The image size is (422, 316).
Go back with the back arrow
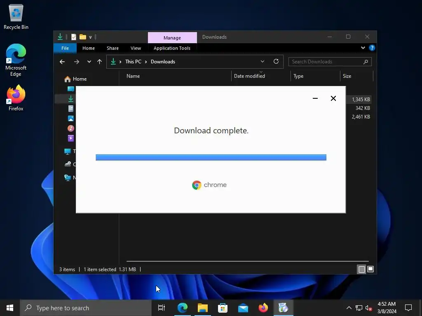point(62,62)
